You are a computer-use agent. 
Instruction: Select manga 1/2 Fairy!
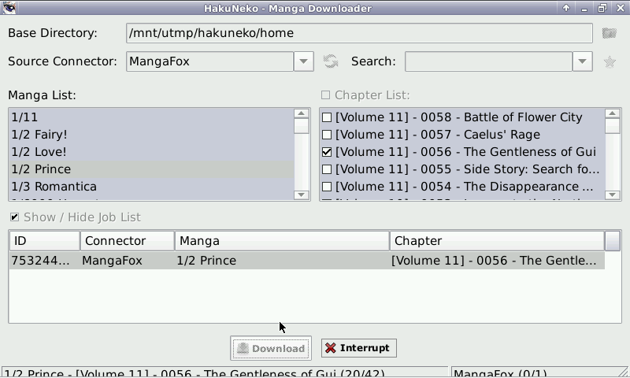pyautogui.click(x=151, y=135)
